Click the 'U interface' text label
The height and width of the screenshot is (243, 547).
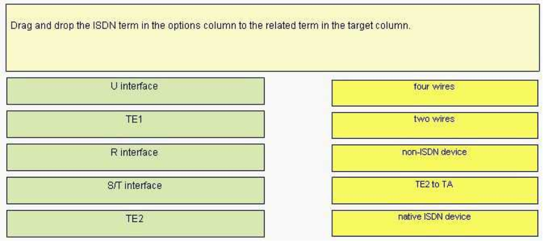tap(134, 86)
